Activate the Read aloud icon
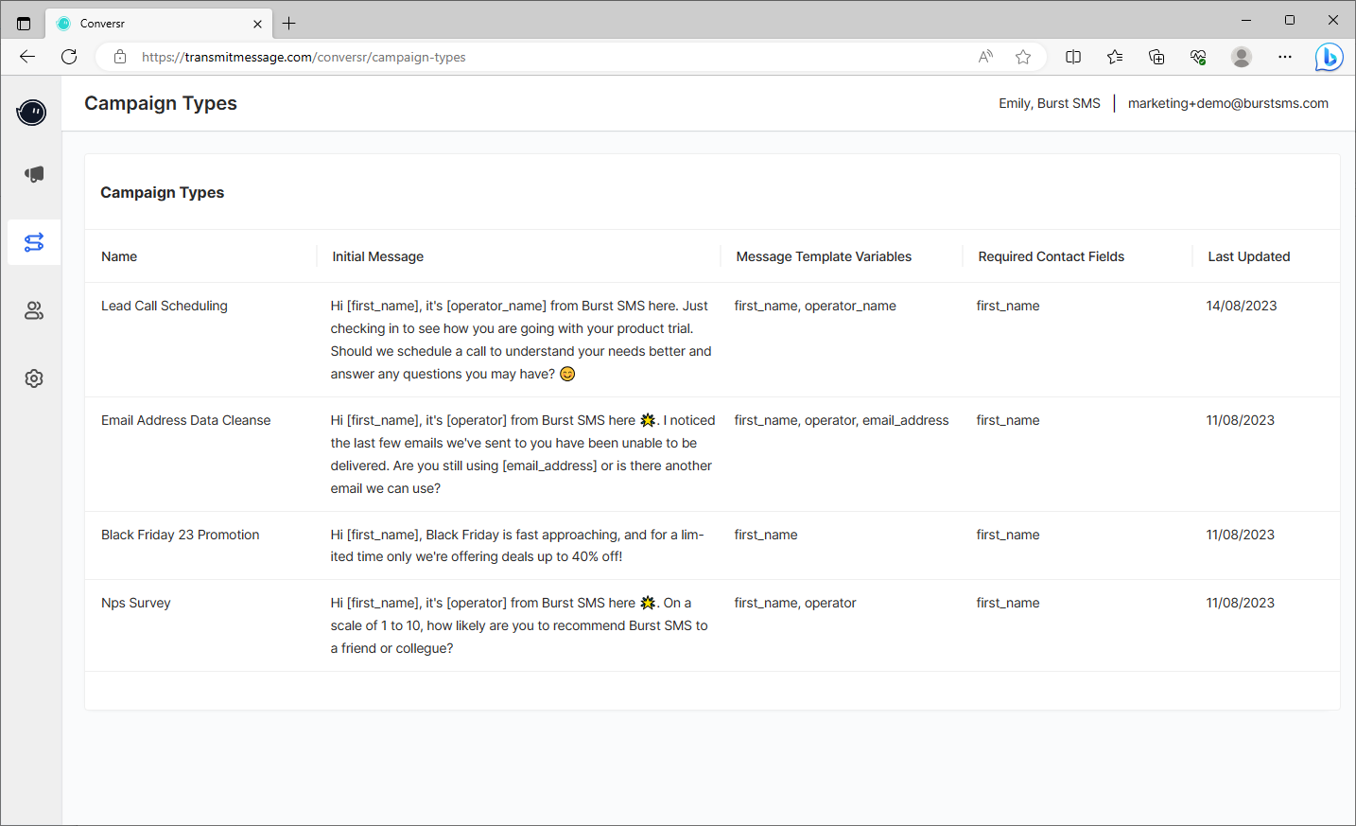Viewport: 1356px width, 826px height. pyautogui.click(x=985, y=57)
